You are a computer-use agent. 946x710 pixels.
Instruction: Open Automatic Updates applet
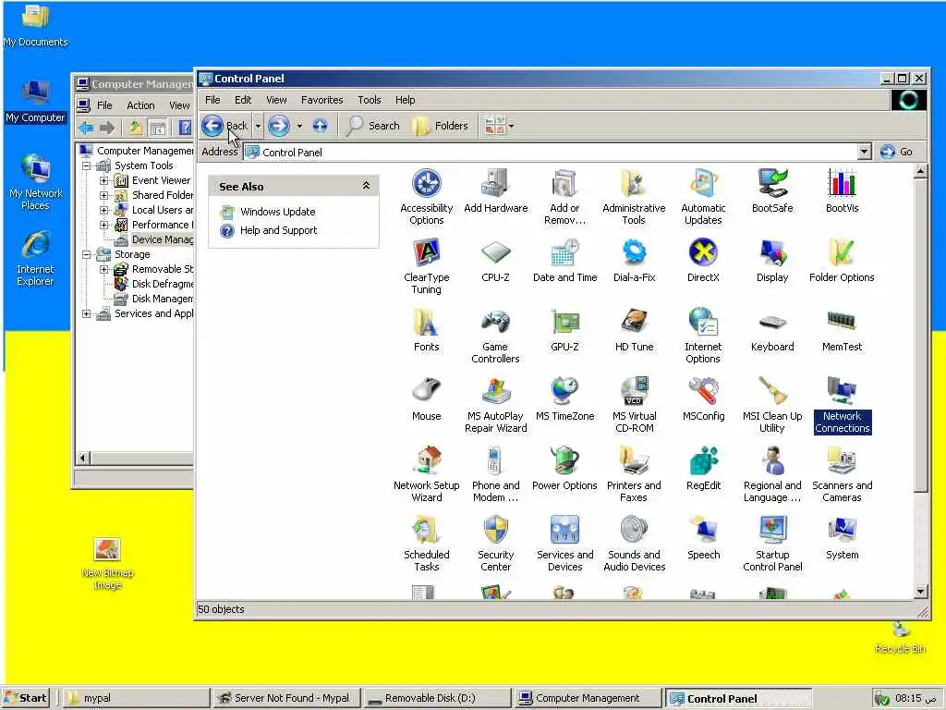[703, 197]
